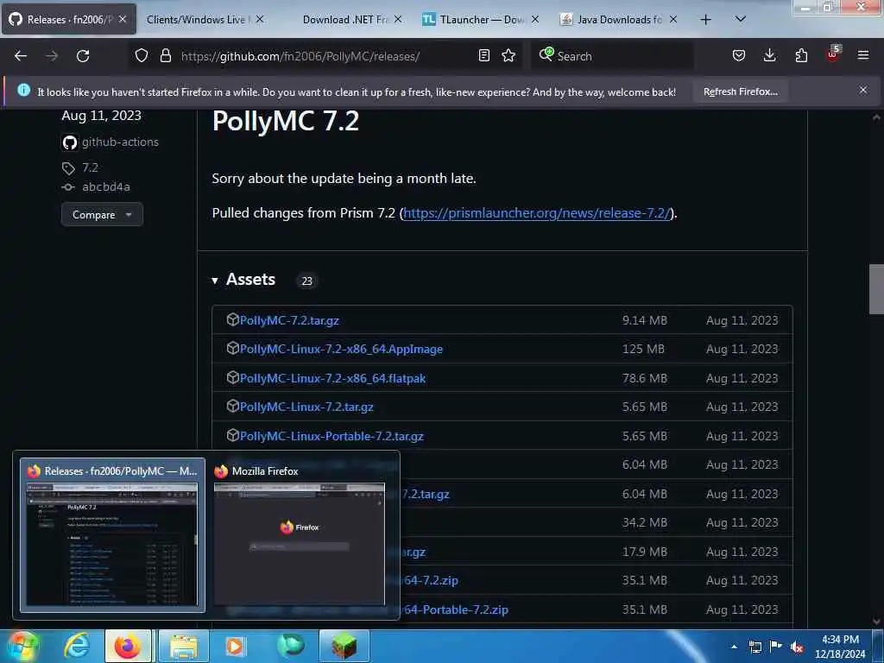Open commit abcbd4a link
The width and height of the screenshot is (884, 663).
point(106,186)
